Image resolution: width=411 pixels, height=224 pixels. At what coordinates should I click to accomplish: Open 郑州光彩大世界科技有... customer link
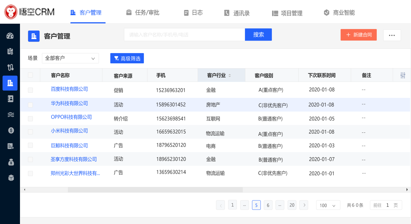pyautogui.click(x=75, y=173)
